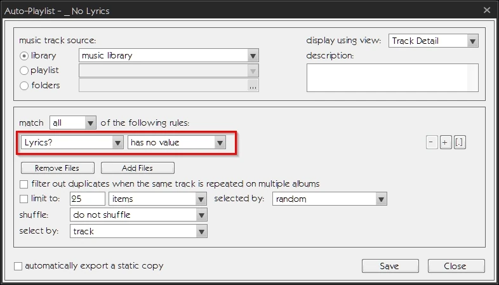
Task: Open the music library source dropdown
Action: [253, 55]
